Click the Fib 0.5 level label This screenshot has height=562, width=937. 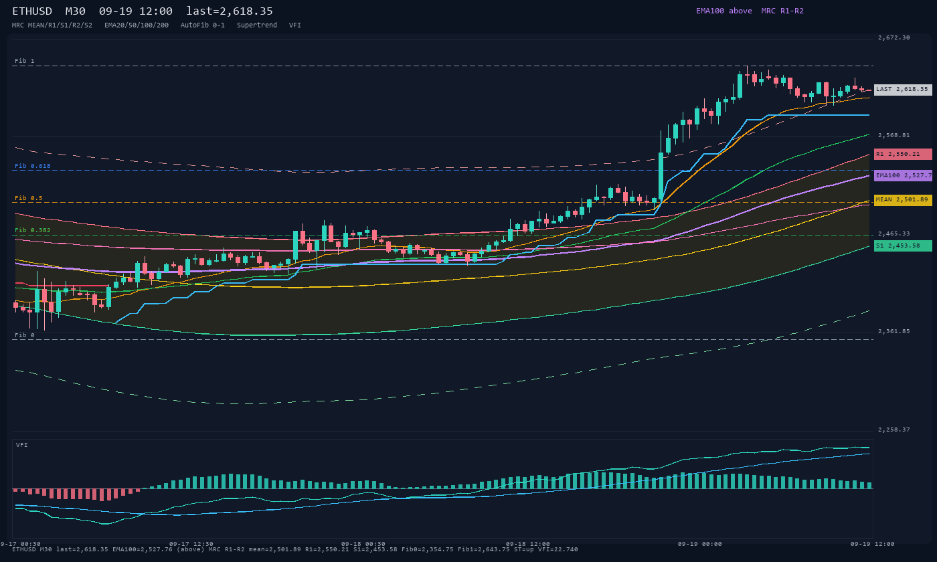point(29,198)
